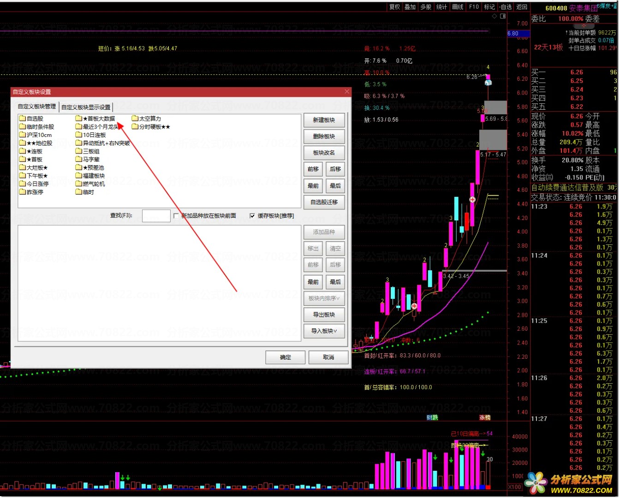Click the 查找(F3) search input field
This screenshot has height=498, width=620.
click(156, 216)
